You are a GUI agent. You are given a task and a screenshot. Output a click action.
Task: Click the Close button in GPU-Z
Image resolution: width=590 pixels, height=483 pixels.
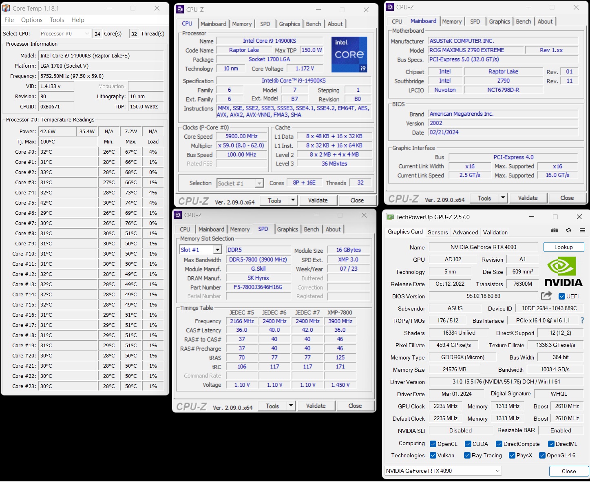tap(569, 471)
